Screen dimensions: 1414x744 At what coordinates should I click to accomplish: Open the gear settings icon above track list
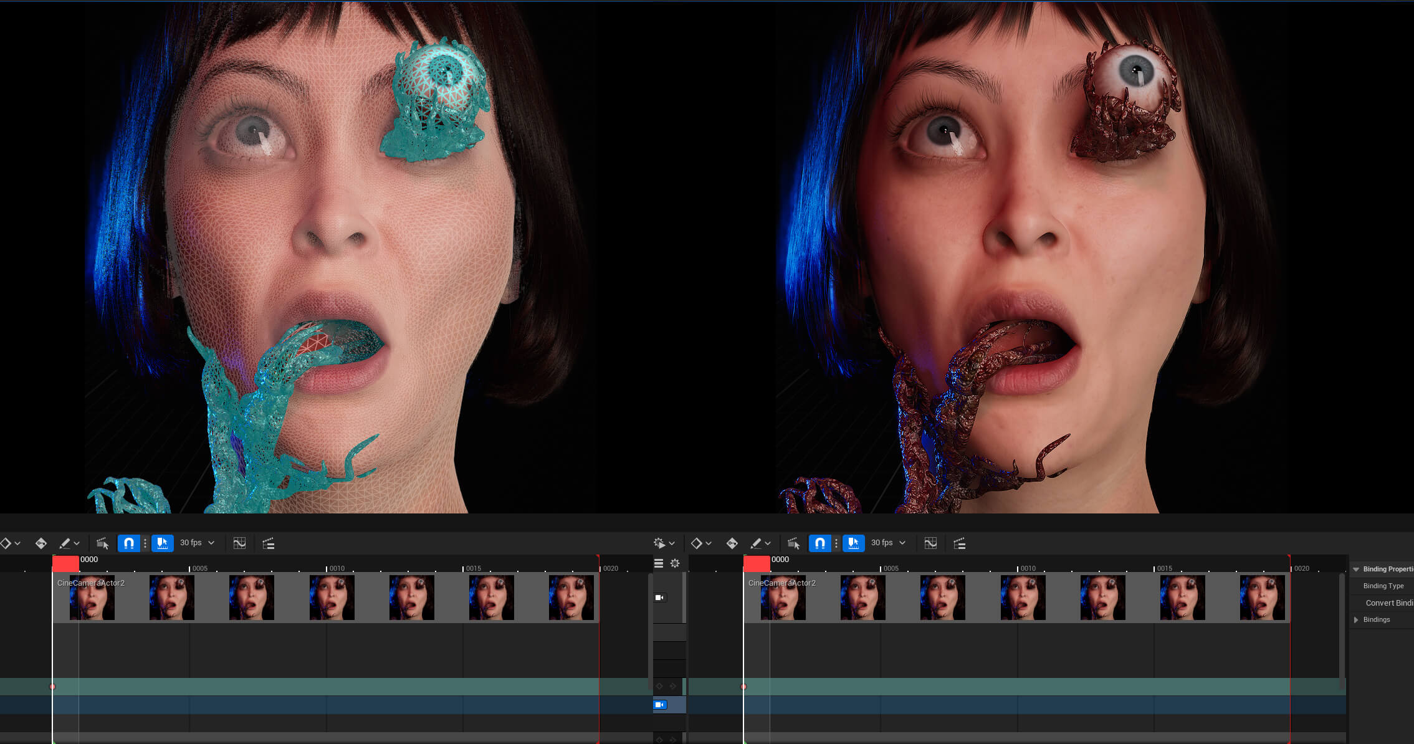(675, 563)
